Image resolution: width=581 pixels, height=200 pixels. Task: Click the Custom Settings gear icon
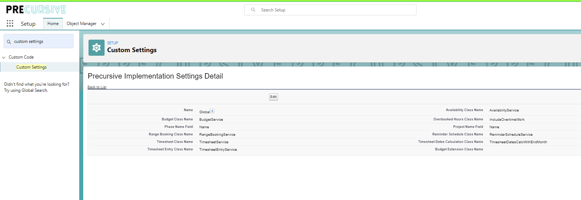pos(96,48)
